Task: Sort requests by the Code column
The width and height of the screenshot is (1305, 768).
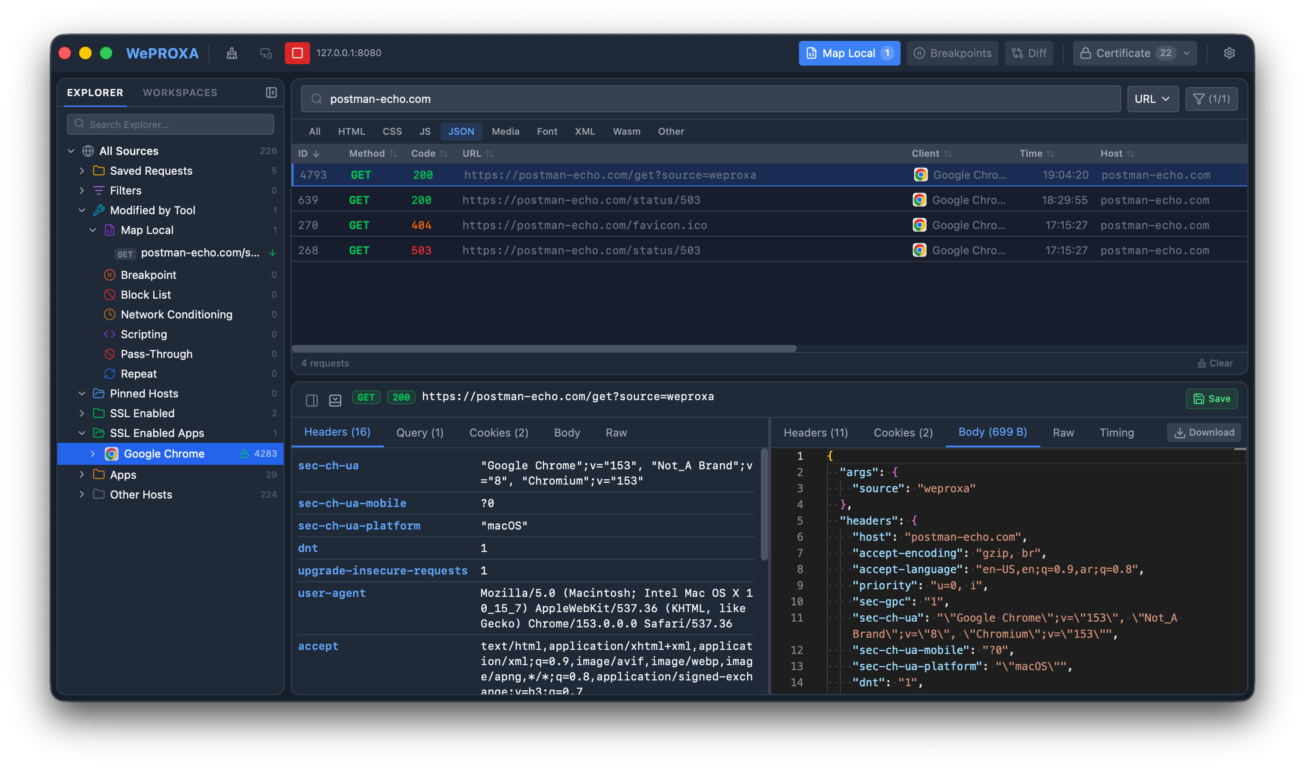Action: coord(429,154)
